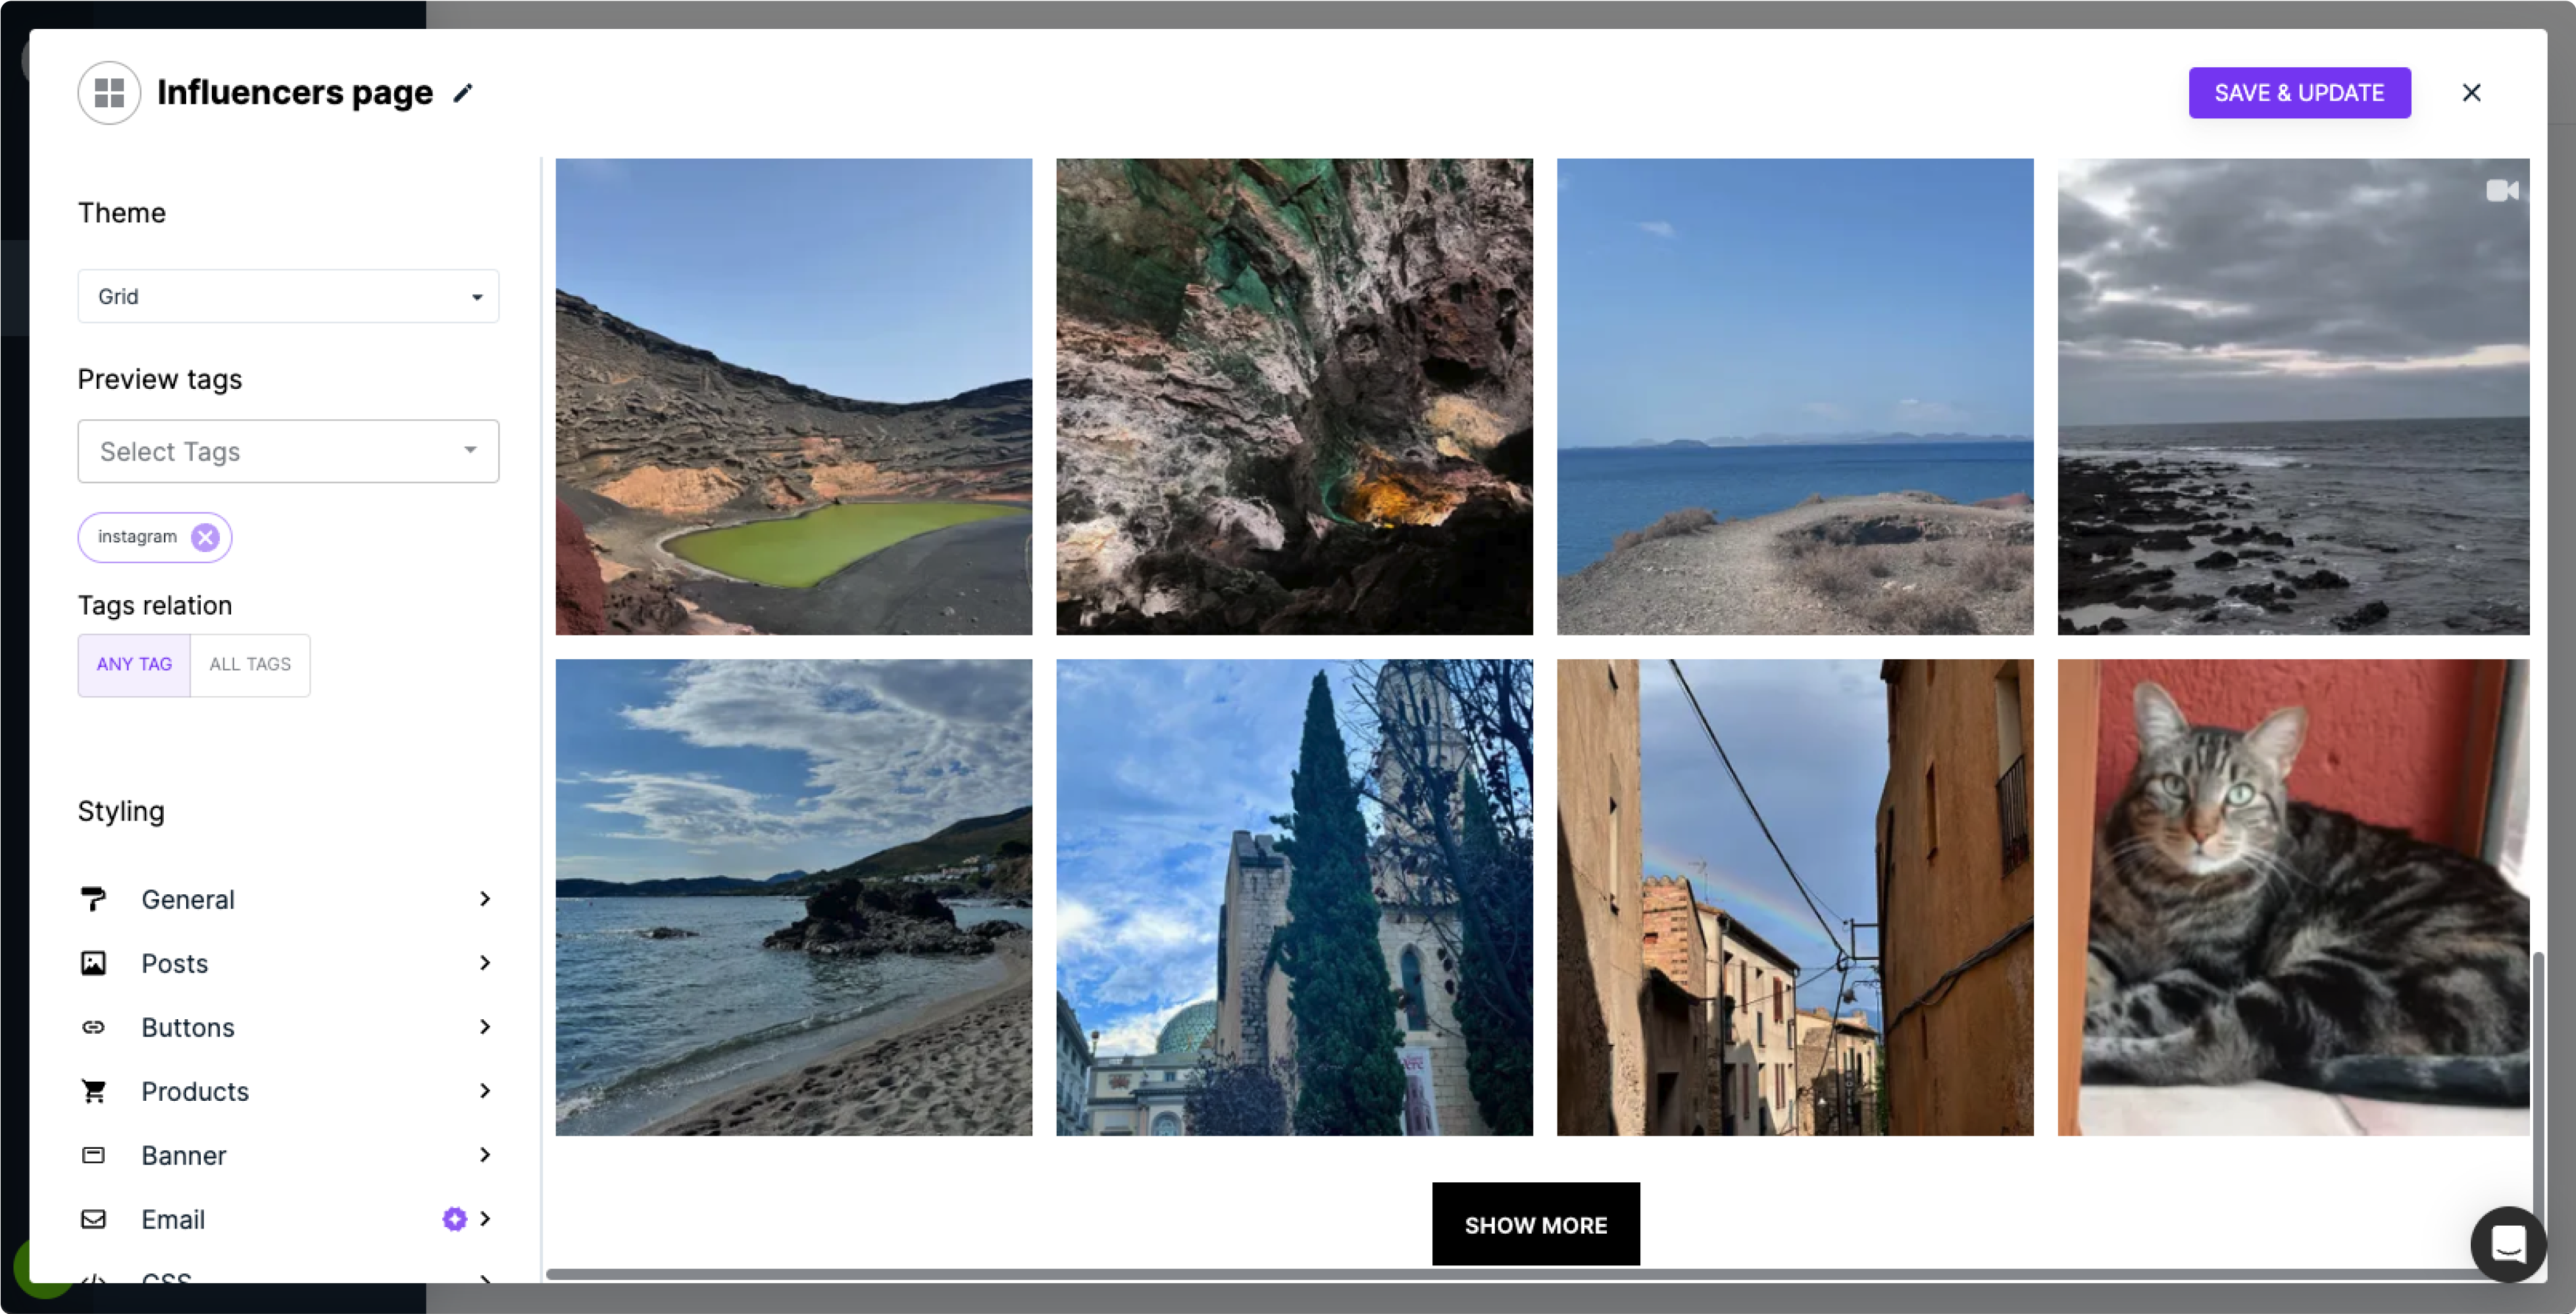Open the Select Tags dropdown

pos(288,451)
